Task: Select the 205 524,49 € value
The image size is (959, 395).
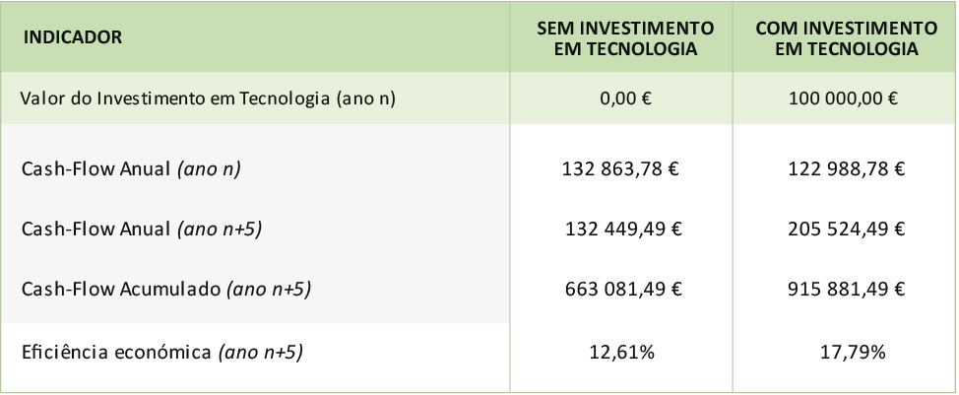Action: [x=847, y=229]
